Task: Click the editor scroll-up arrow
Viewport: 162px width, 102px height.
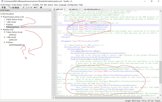Action: (160, 11)
